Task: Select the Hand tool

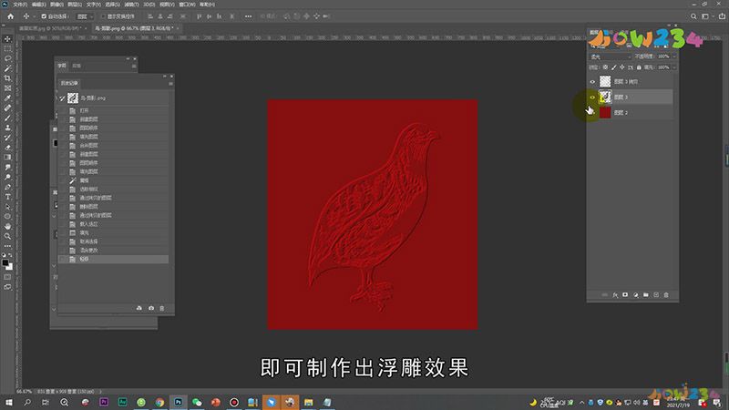Action: (7, 226)
